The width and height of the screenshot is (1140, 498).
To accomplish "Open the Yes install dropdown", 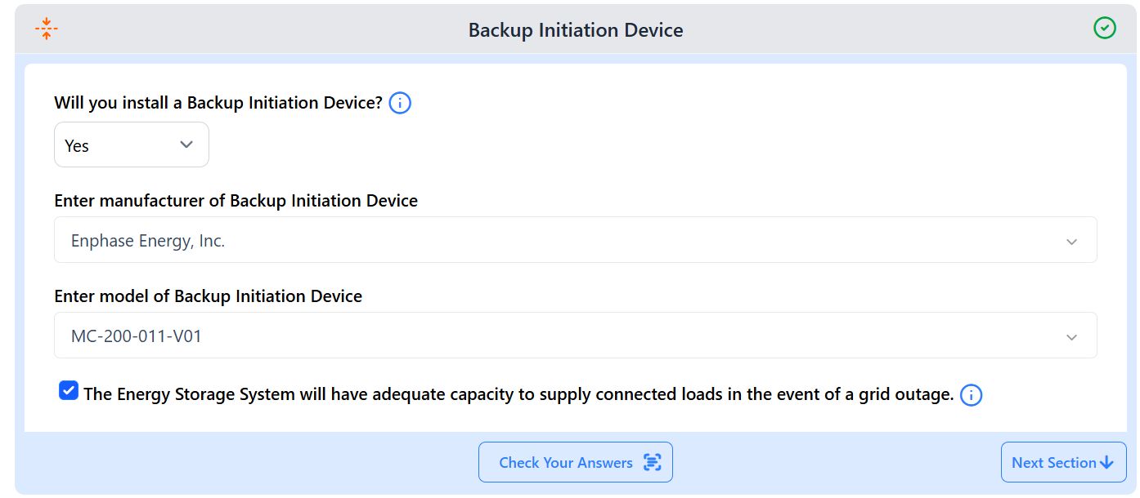I will click(x=132, y=145).
